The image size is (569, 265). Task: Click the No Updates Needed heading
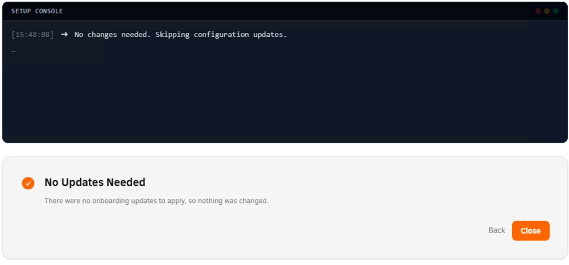[x=94, y=183]
